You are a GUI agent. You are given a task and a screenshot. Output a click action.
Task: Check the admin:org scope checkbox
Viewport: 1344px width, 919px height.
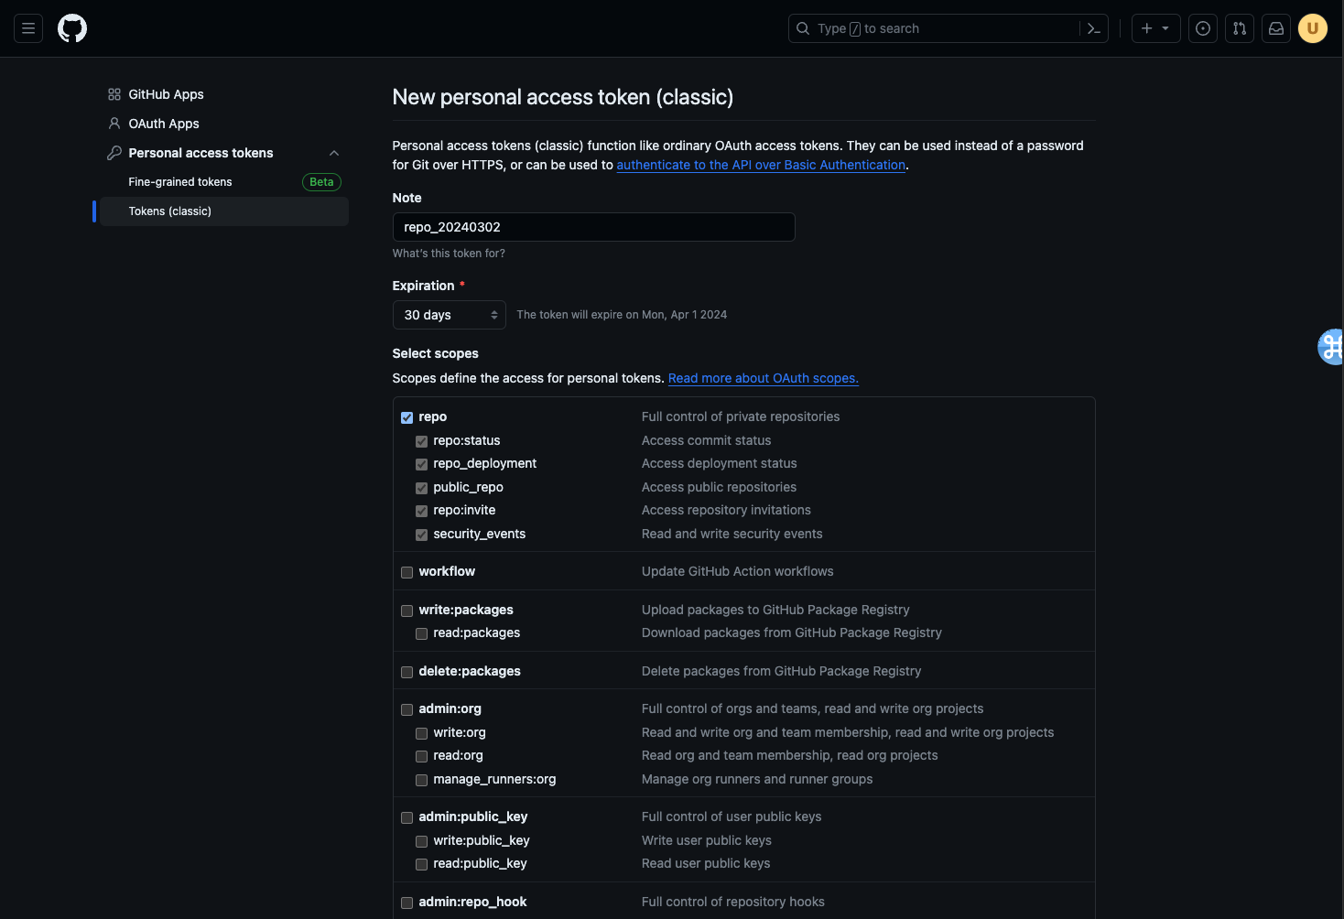pos(406,709)
